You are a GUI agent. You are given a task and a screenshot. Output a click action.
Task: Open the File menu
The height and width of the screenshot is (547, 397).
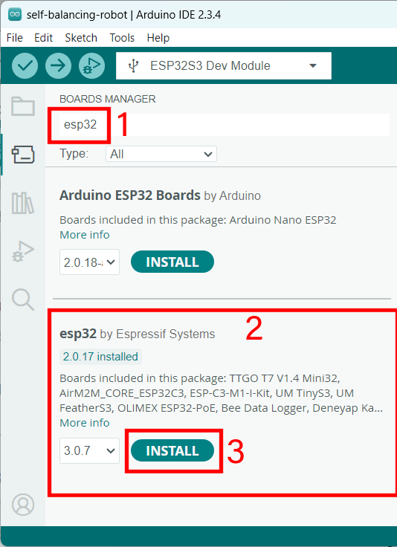[15, 38]
